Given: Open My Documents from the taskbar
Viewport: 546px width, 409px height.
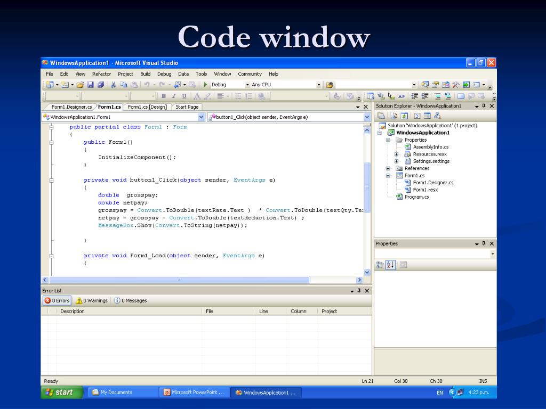Looking at the screenshot, I should (122, 392).
